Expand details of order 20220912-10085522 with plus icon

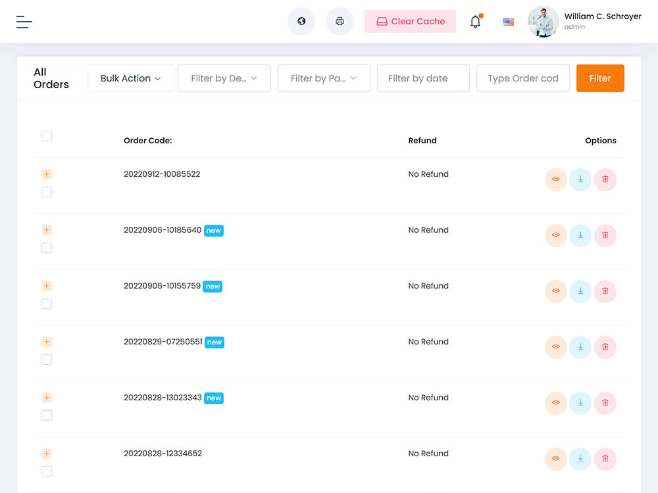tap(47, 174)
